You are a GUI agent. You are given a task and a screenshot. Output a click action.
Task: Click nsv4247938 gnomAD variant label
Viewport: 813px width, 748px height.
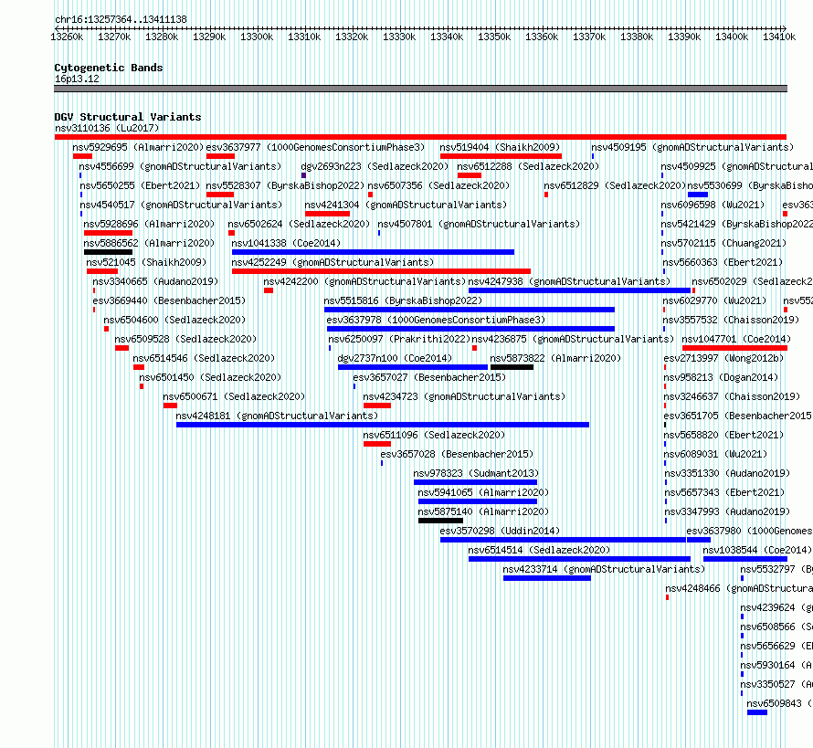[x=569, y=281]
